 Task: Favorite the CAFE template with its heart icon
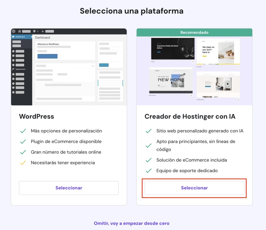pyautogui.click(x=193, y=62)
